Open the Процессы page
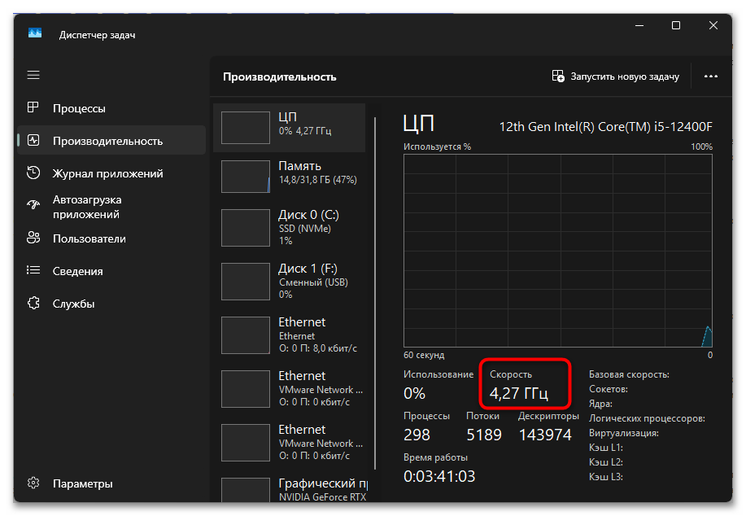Screen dimensions: 746x516 pyautogui.click(x=111, y=108)
